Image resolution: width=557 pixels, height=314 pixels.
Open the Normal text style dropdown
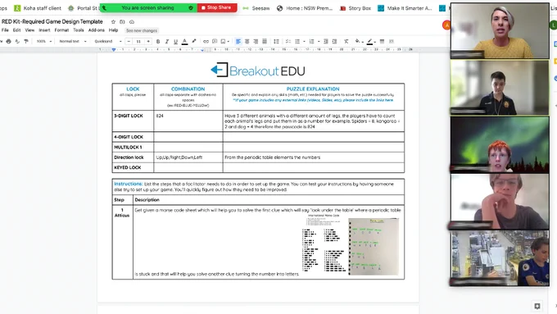pyautogui.click(x=73, y=42)
